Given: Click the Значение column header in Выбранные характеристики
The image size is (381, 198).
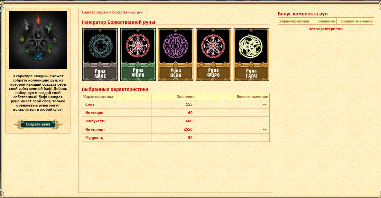Looking at the screenshot, I should 185,97.
